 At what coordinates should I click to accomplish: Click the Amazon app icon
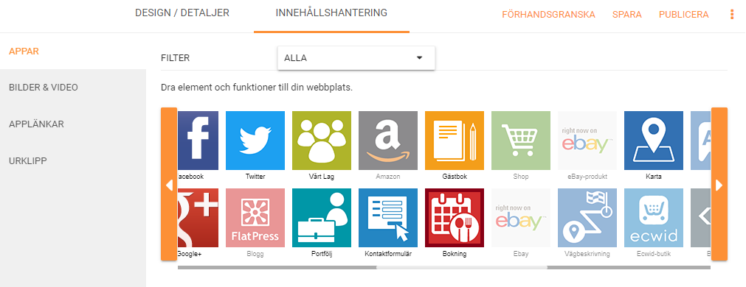(388, 141)
